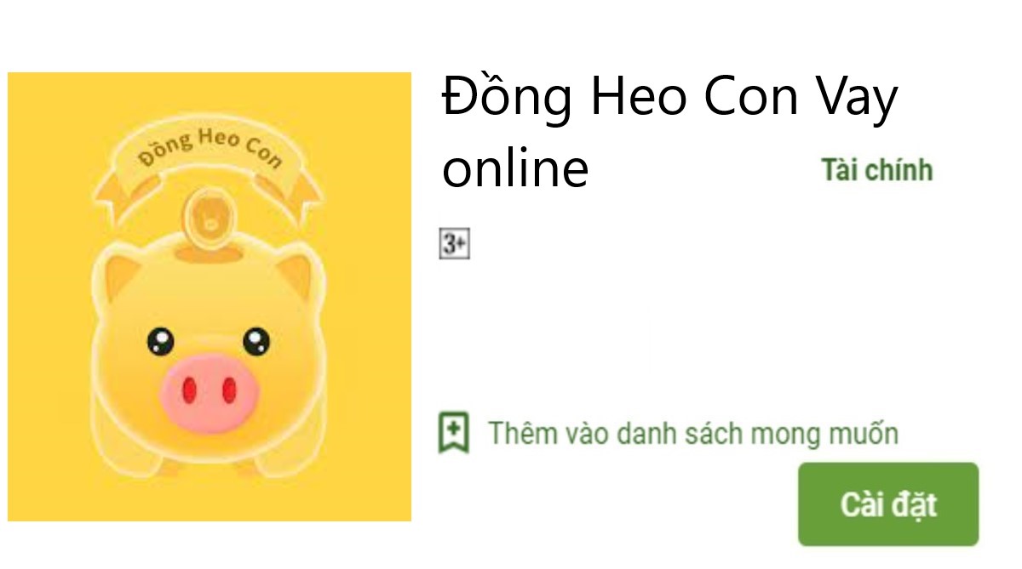Click the bookmark-plus wishlist icon
Viewport: 1022px width, 569px height.
point(453,433)
